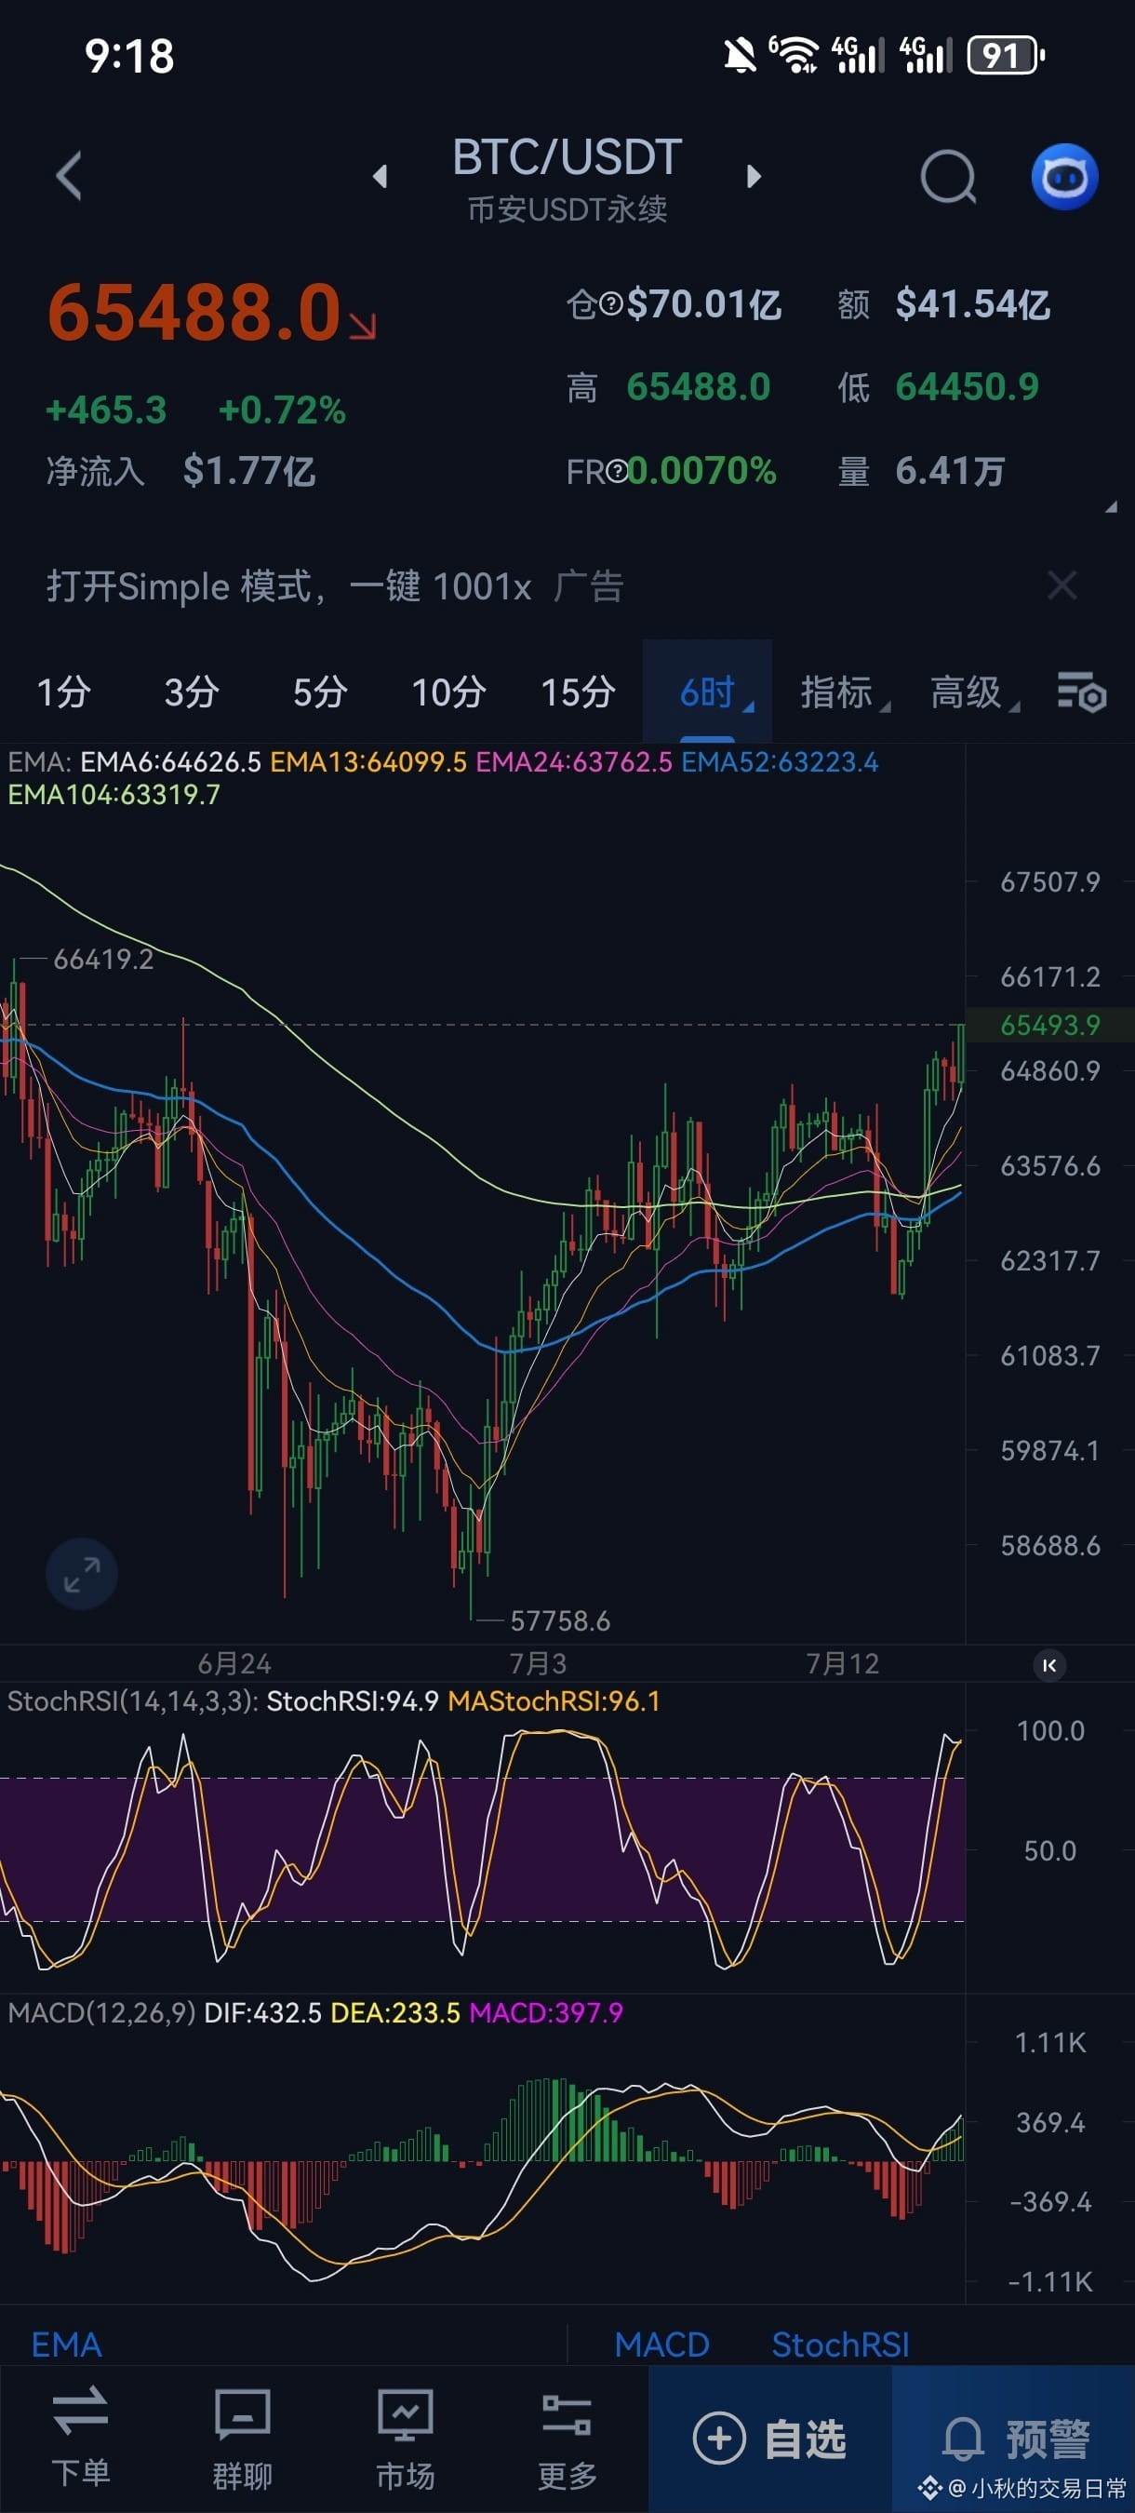Tap current price tag 65493.9 on axis

pyautogui.click(x=1050, y=1026)
